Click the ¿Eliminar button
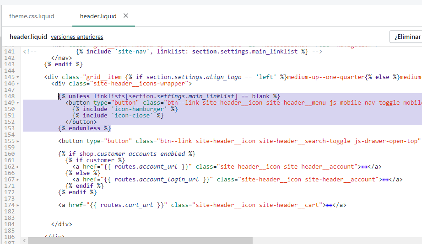The width and height of the screenshot is (422, 244). 406,37
